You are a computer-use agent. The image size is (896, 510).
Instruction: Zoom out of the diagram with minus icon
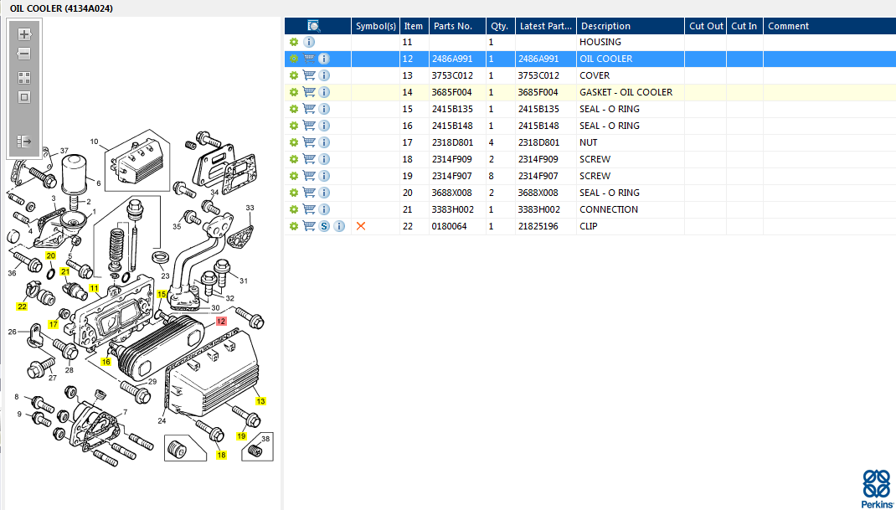tap(24, 54)
